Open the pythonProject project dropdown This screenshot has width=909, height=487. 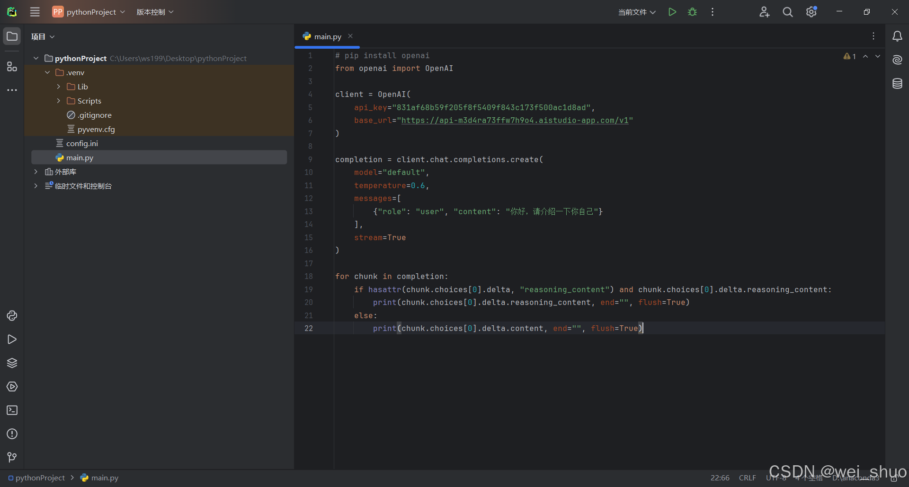[89, 12]
